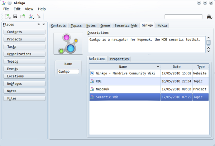This screenshot has height=146, width=215.
Task: Click the description scrollbar bottom down arrow
Action: pos(209,52)
